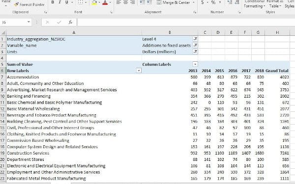295x184 pixels.
Task: Select Banking and Financing cell
Action: [74, 96]
